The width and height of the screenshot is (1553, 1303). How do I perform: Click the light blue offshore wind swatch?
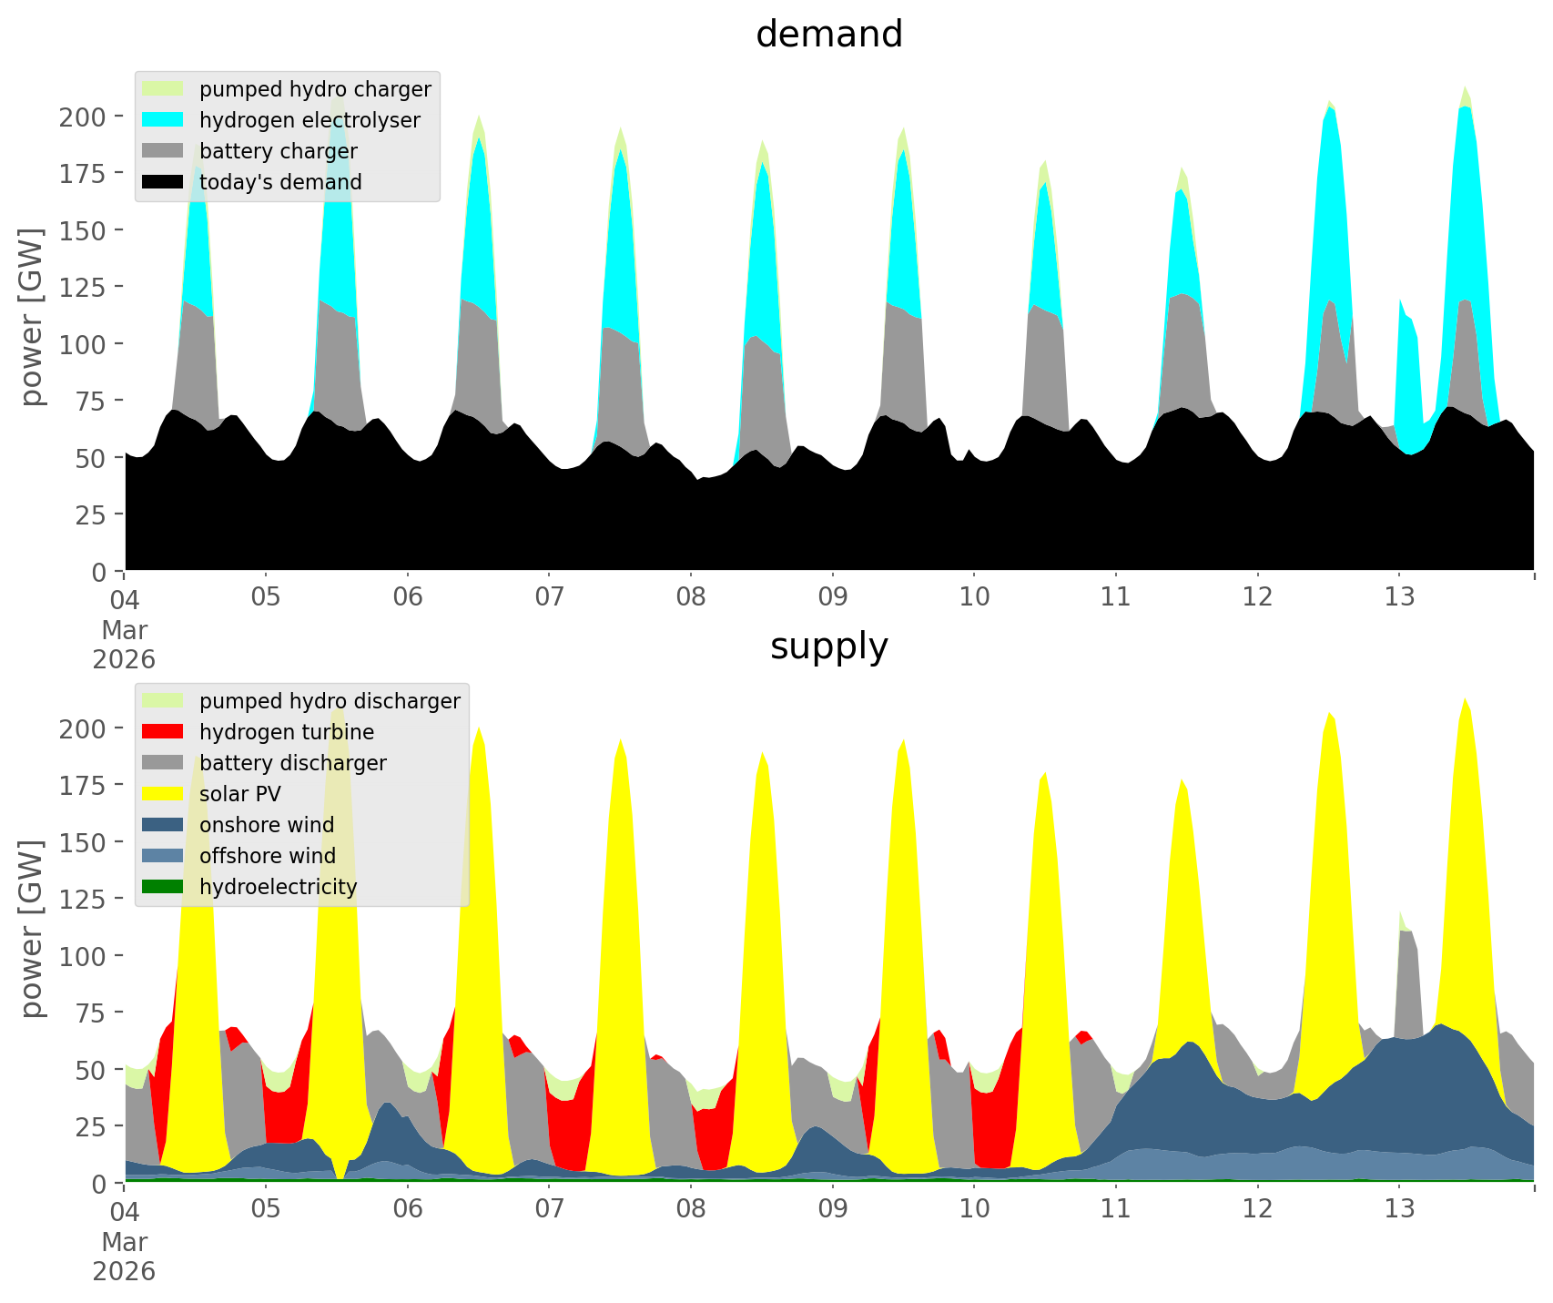pos(163,856)
